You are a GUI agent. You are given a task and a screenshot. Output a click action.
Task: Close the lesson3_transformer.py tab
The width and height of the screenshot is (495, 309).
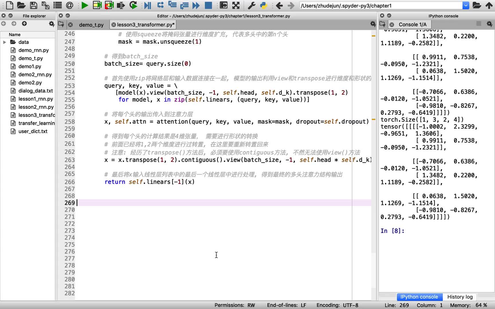point(114,25)
